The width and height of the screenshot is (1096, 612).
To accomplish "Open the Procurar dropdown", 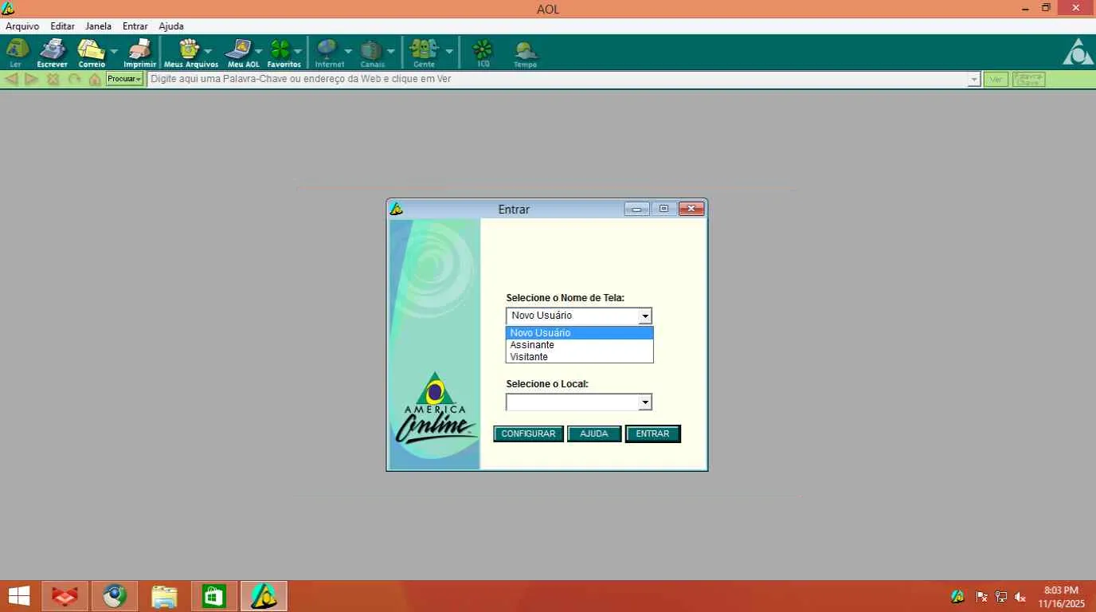I will coord(125,79).
